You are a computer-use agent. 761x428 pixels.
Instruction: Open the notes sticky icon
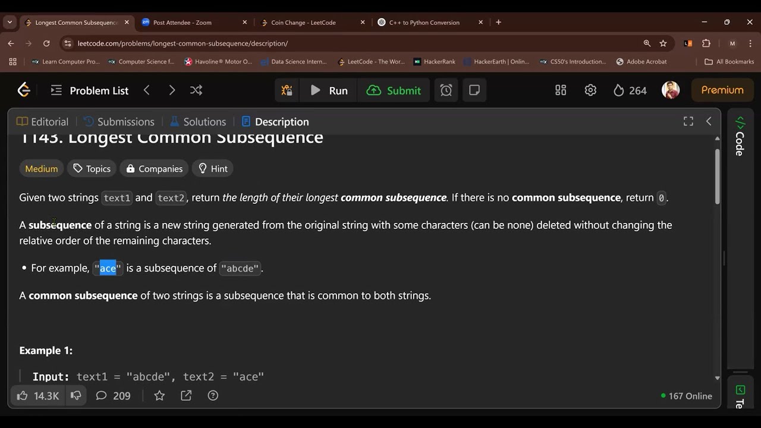474,90
